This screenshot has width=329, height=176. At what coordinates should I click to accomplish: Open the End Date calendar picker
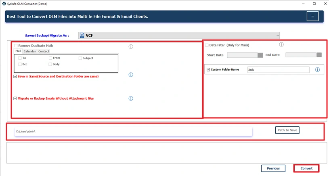click(319, 55)
